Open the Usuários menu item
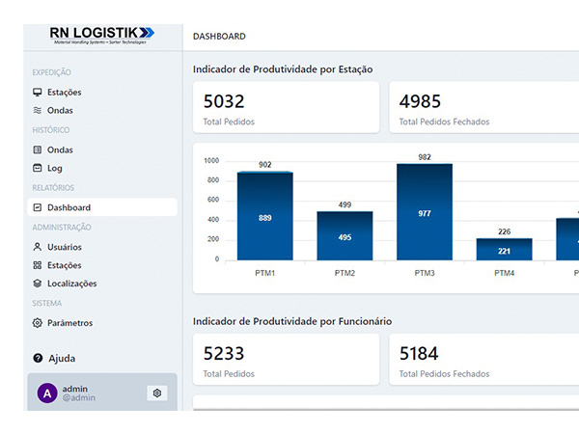579x434 pixels. (x=102, y=247)
